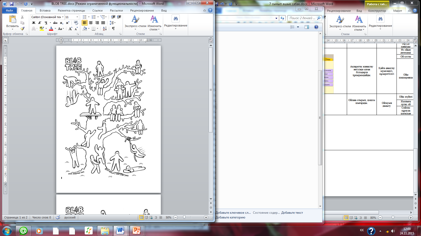Select Align Right paragraph alignment
Screen dimensions: 421x236
[x=97, y=23]
